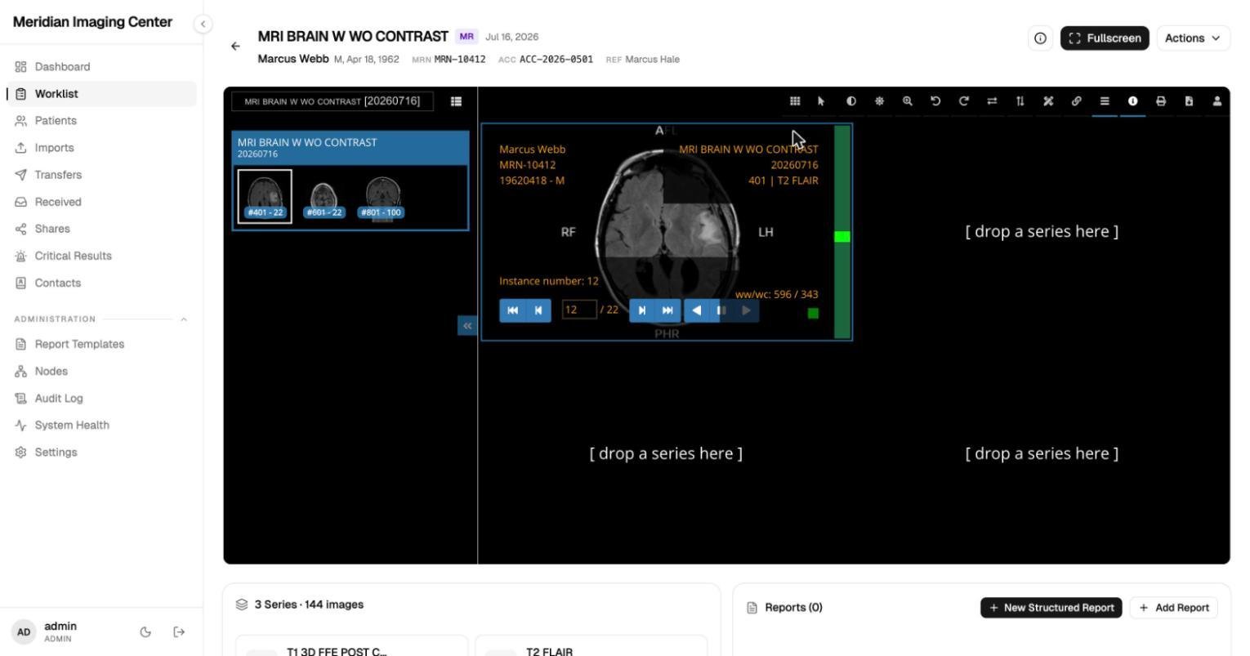The height and width of the screenshot is (656, 1250).
Task: Play series in reverse
Action: coord(697,310)
